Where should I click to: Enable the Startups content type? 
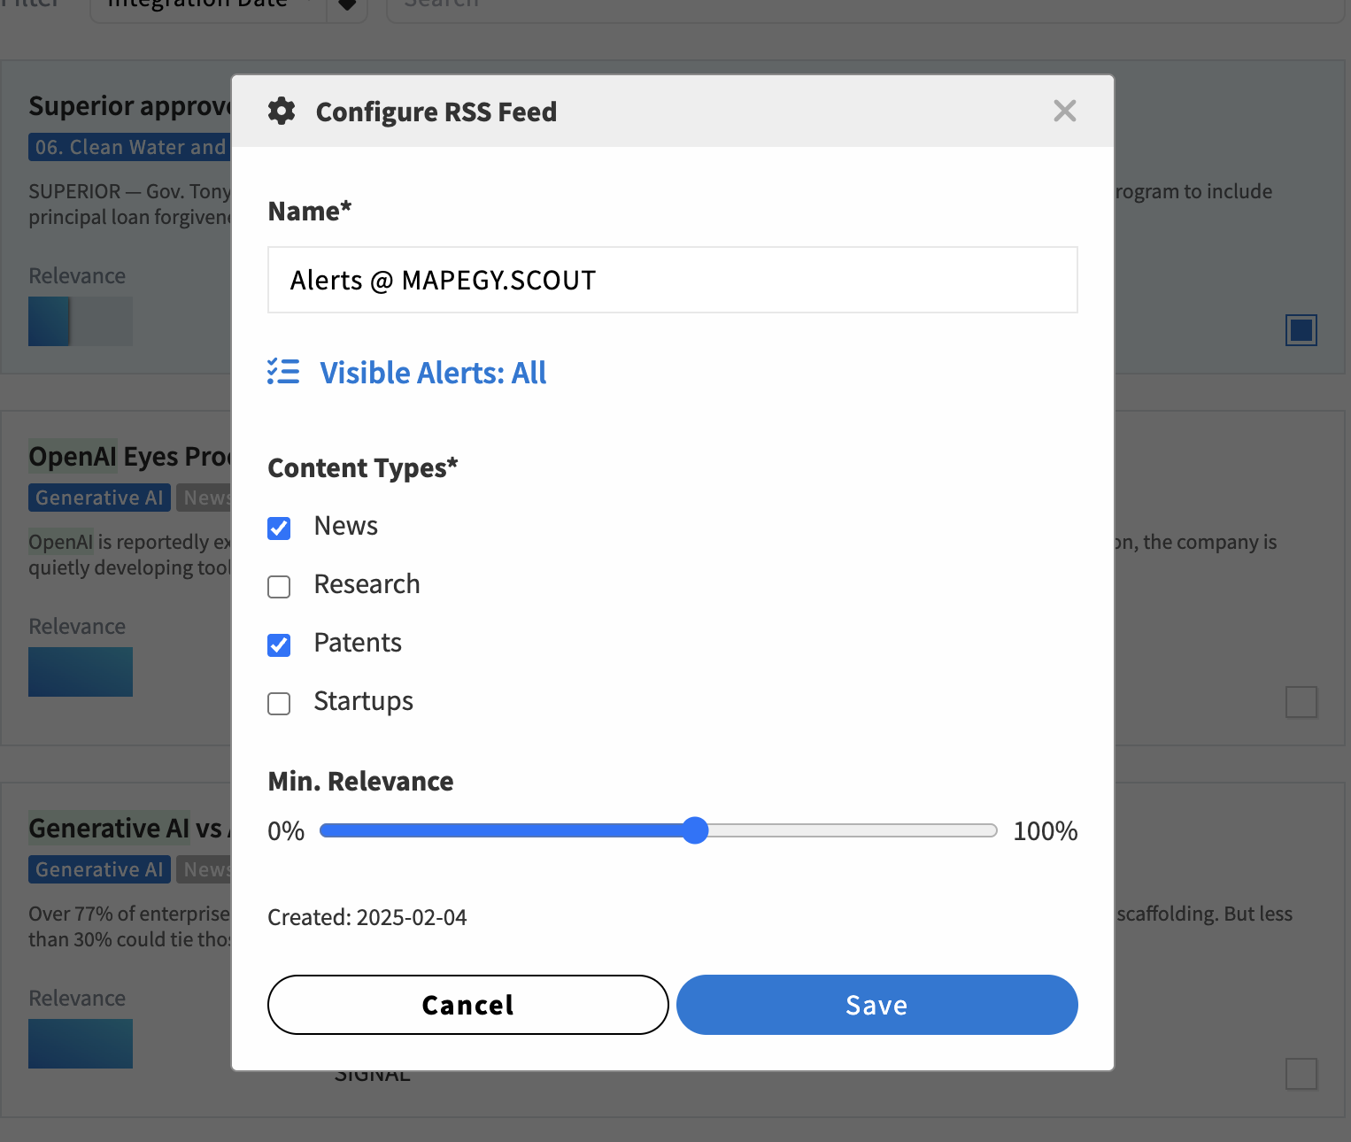[279, 703]
